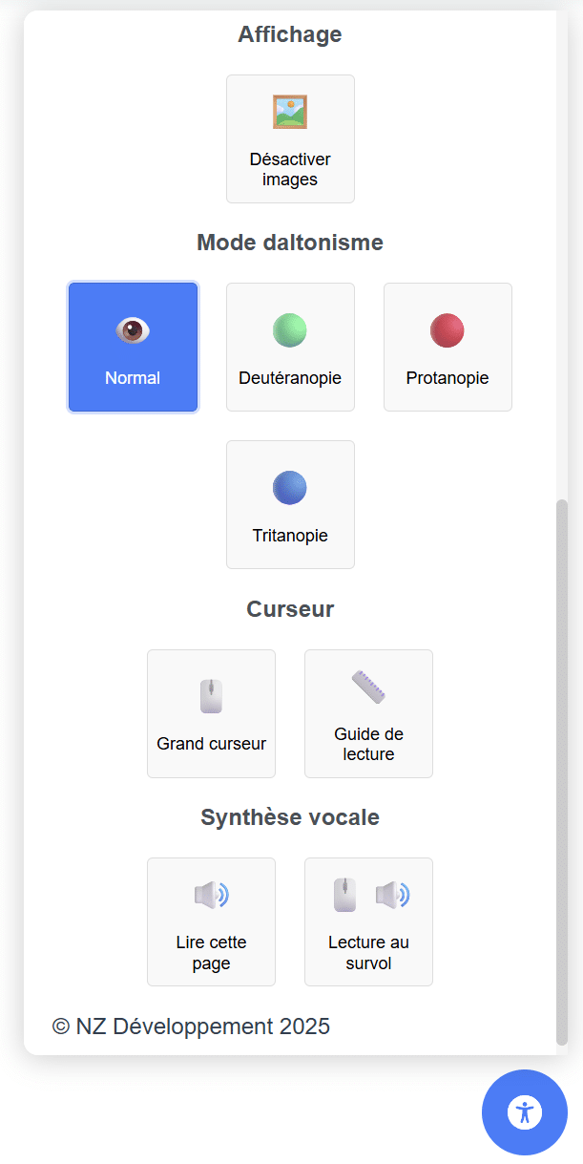Click the panel's vertical scrollbar
Viewport: 583px width, 1164px height.
point(562,764)
